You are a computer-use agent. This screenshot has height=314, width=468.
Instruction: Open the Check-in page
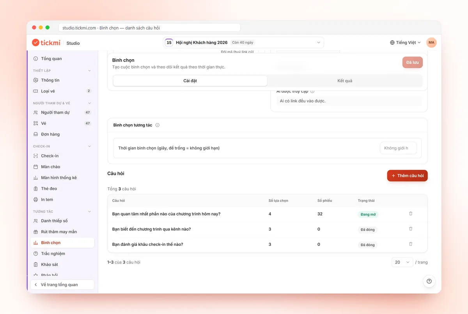(x=62, y=156)
